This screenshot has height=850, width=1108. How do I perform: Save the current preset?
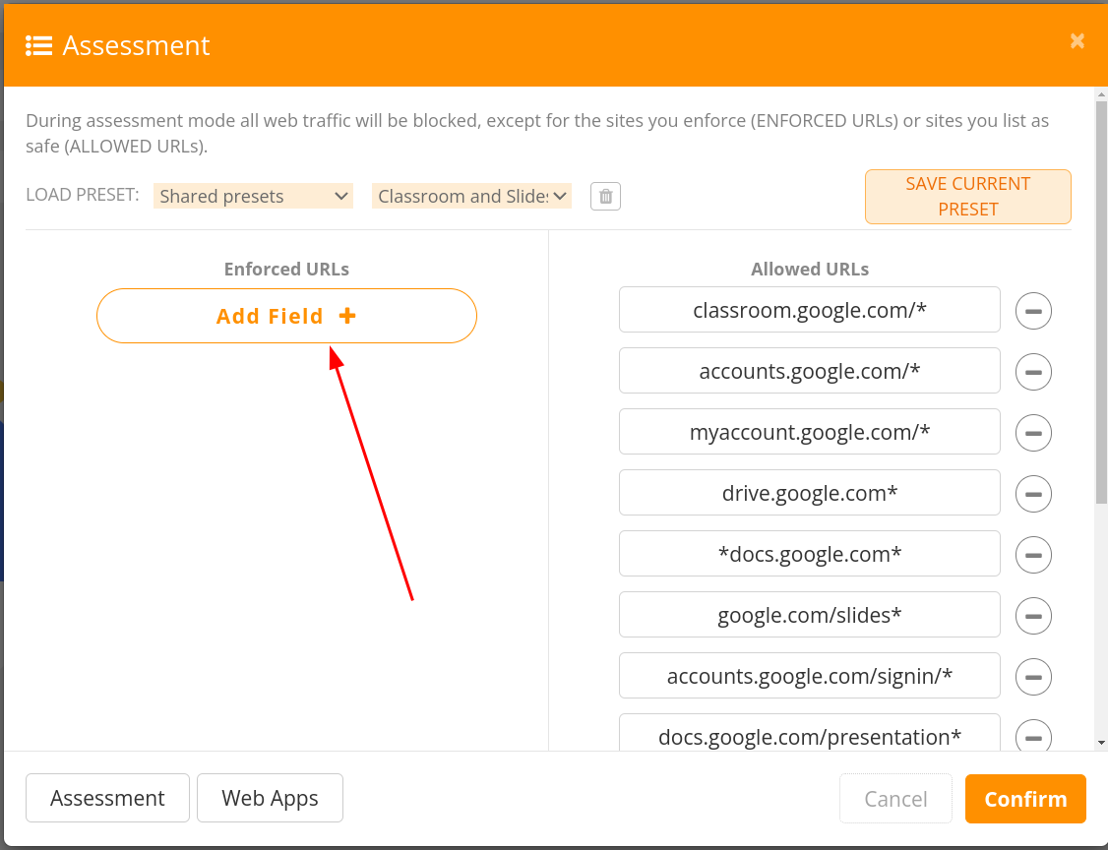(x=968, y=197)
